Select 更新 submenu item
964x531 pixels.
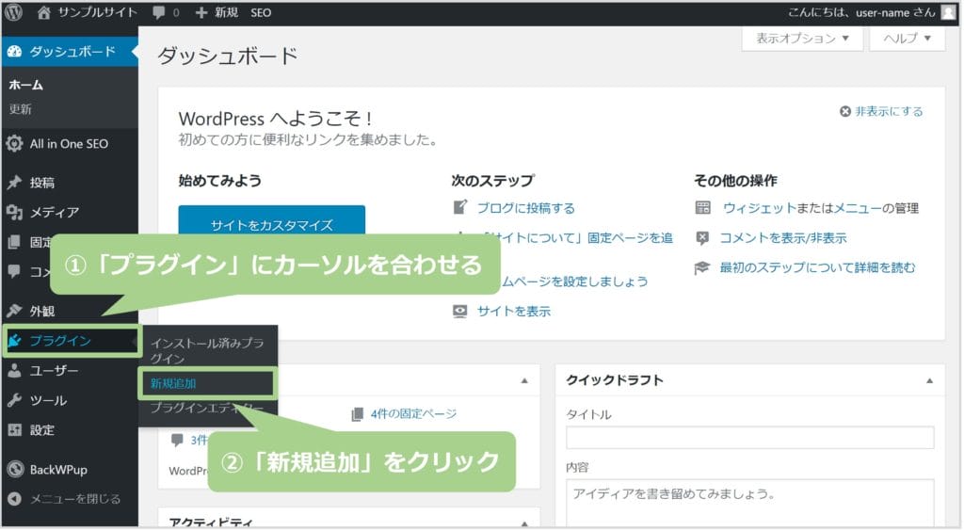20,109
